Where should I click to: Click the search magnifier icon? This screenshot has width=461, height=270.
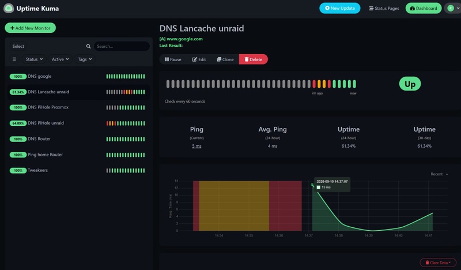88,46
